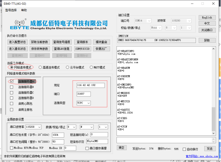Click the log area vertical scrollbar thumb
Screen dimensions: 221x162
(213, 119)
